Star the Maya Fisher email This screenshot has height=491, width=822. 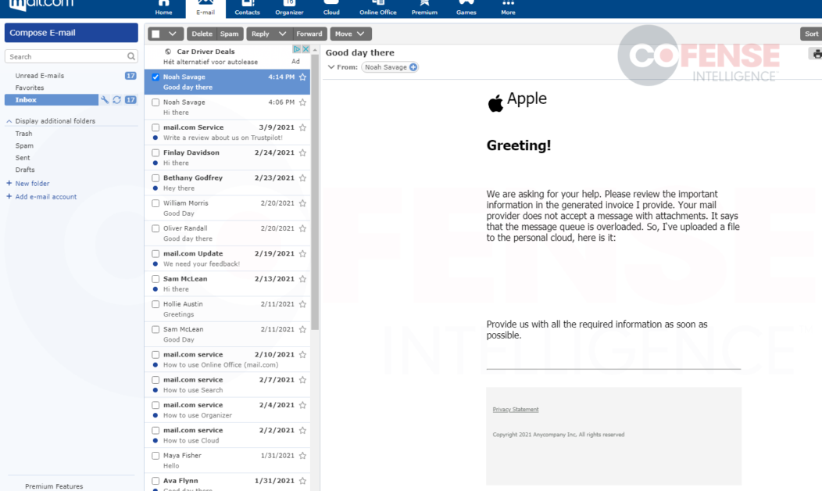pos(302,455)
